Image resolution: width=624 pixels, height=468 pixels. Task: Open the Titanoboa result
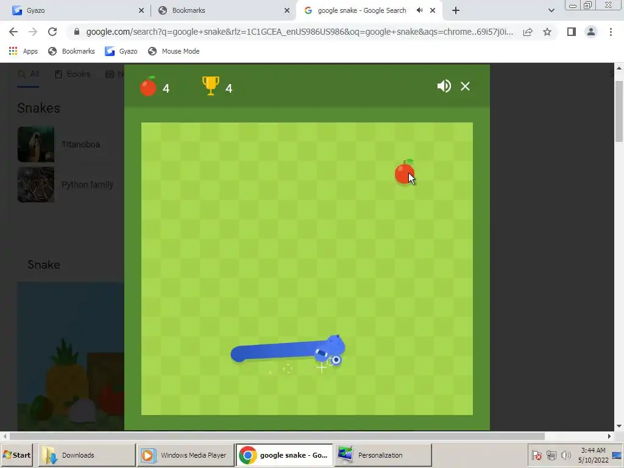coord(81,144)
